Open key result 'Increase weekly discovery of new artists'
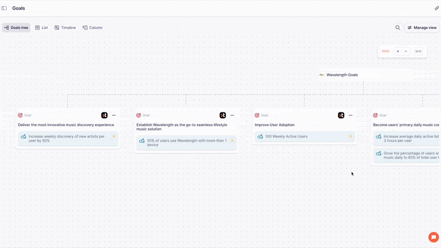 68,139
